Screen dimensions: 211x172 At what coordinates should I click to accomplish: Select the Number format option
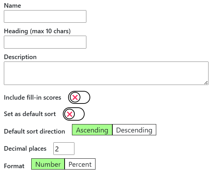click(x=48, y=164)
